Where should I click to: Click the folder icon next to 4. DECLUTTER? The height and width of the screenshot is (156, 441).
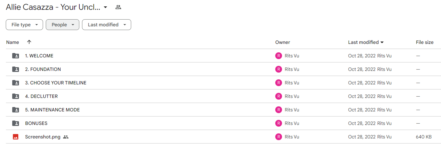(16, 96)
